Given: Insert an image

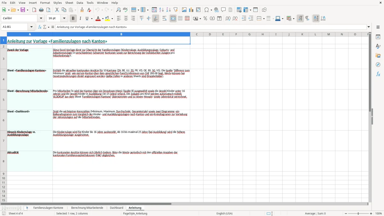Looking at the screenshot, I should click(184, 10).
